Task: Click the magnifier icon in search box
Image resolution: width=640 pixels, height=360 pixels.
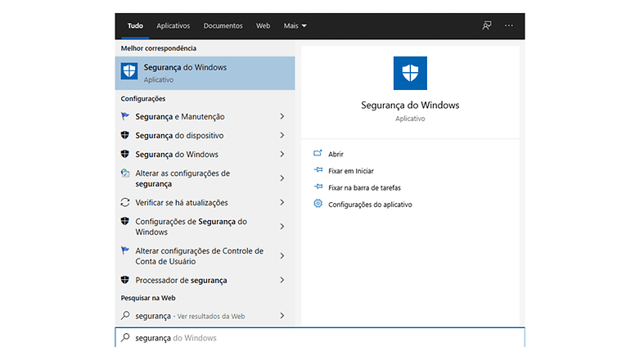Action: click(x=125, y=338)
